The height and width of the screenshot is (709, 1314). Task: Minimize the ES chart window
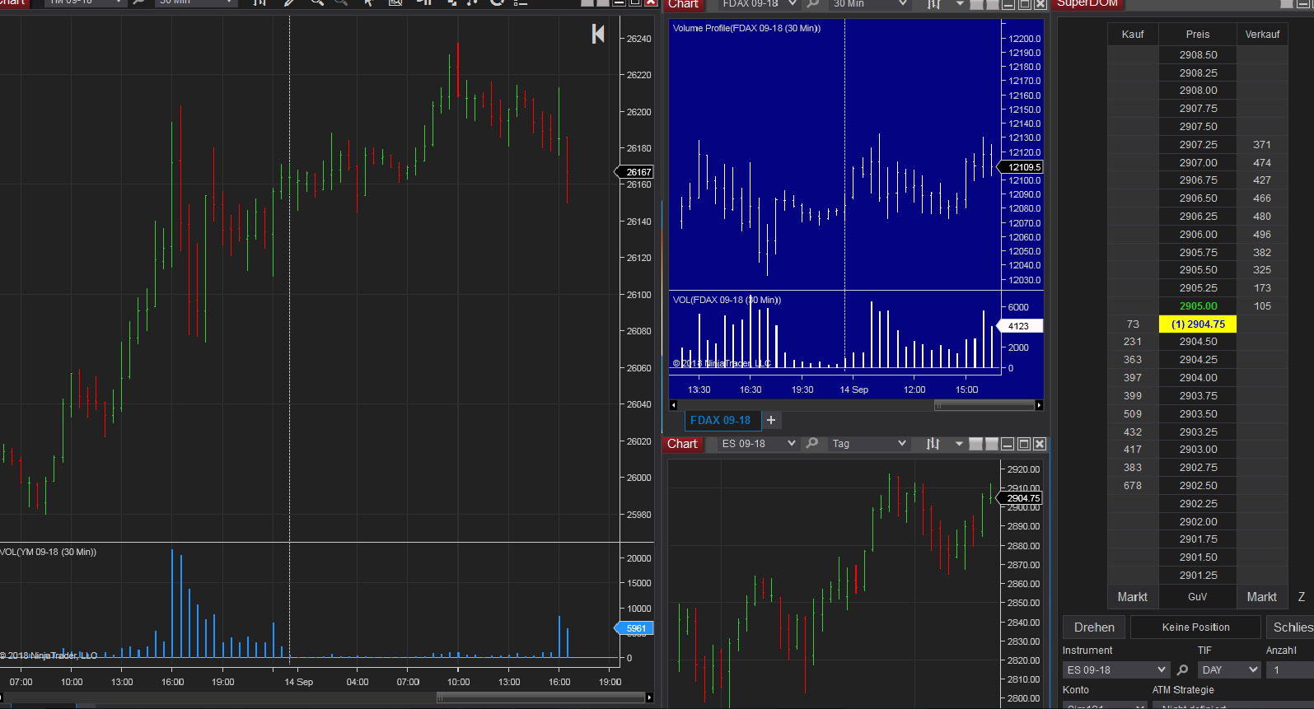tap(1008, 444)
